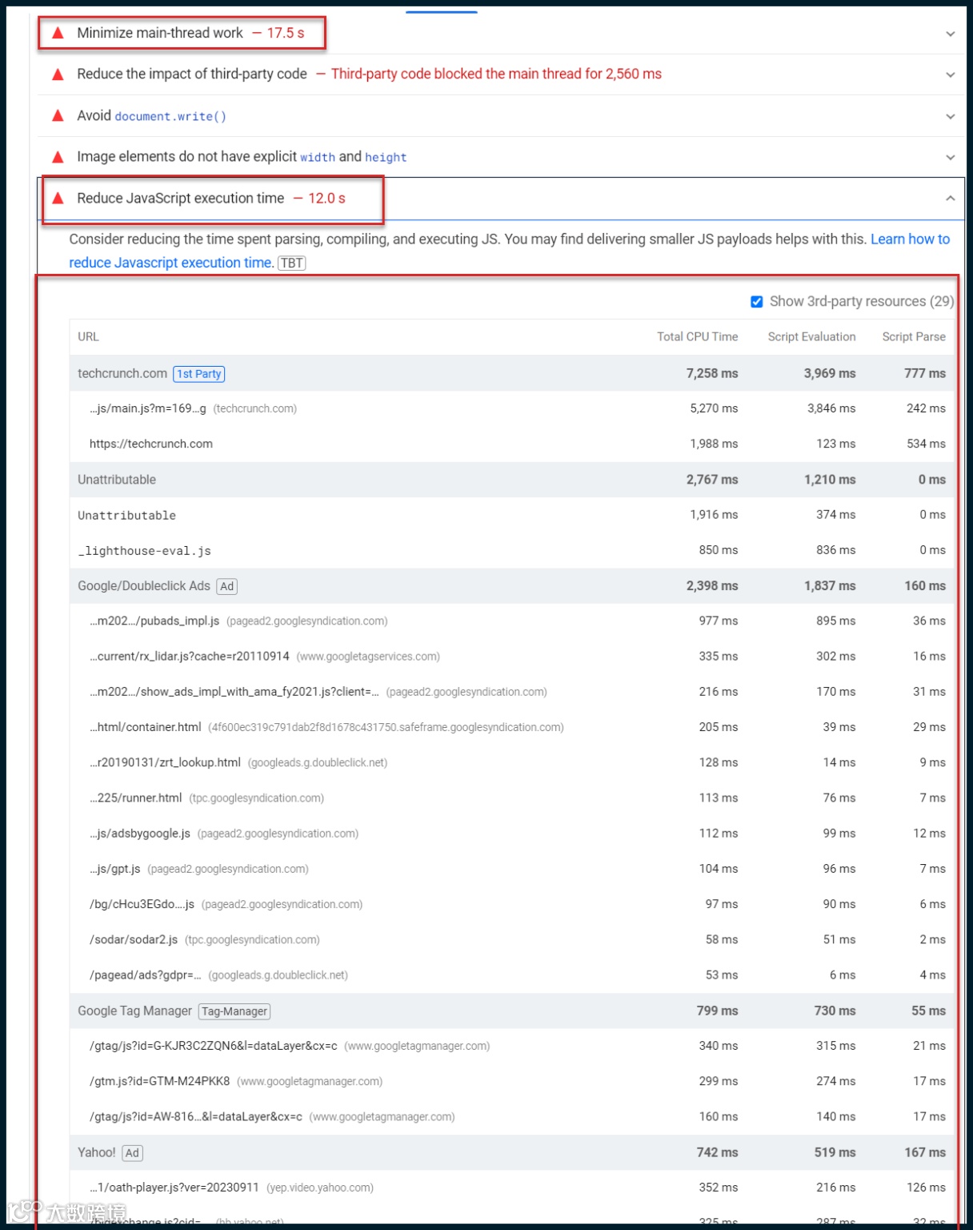The width and height of the screenshot is (973, 1230).
Task: Click the Ad badge beside Yahoo!
Action: pyautogui.click(x=132, y=1153)
